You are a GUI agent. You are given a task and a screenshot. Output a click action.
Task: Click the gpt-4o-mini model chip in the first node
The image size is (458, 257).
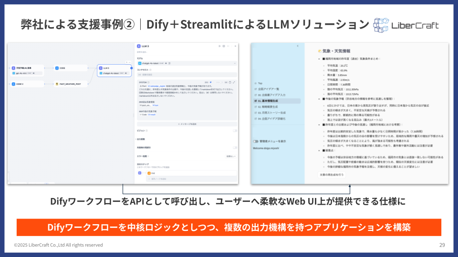27,73
